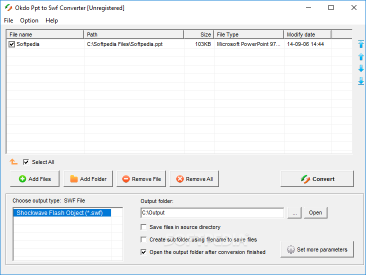Open the File menu
The height and width of the screenshot is (275, 366).
coord(8,20)
